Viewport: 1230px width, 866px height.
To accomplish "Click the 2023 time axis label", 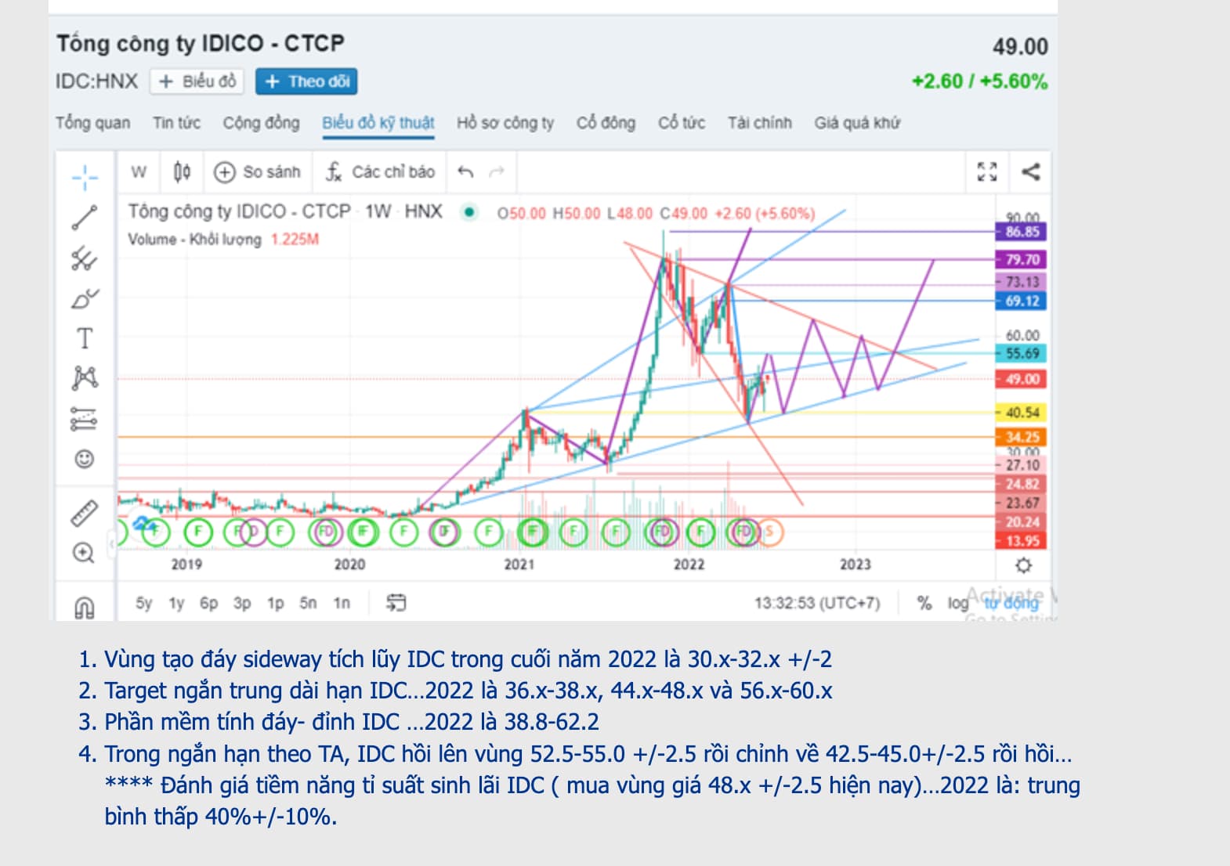I will point(856,565).
